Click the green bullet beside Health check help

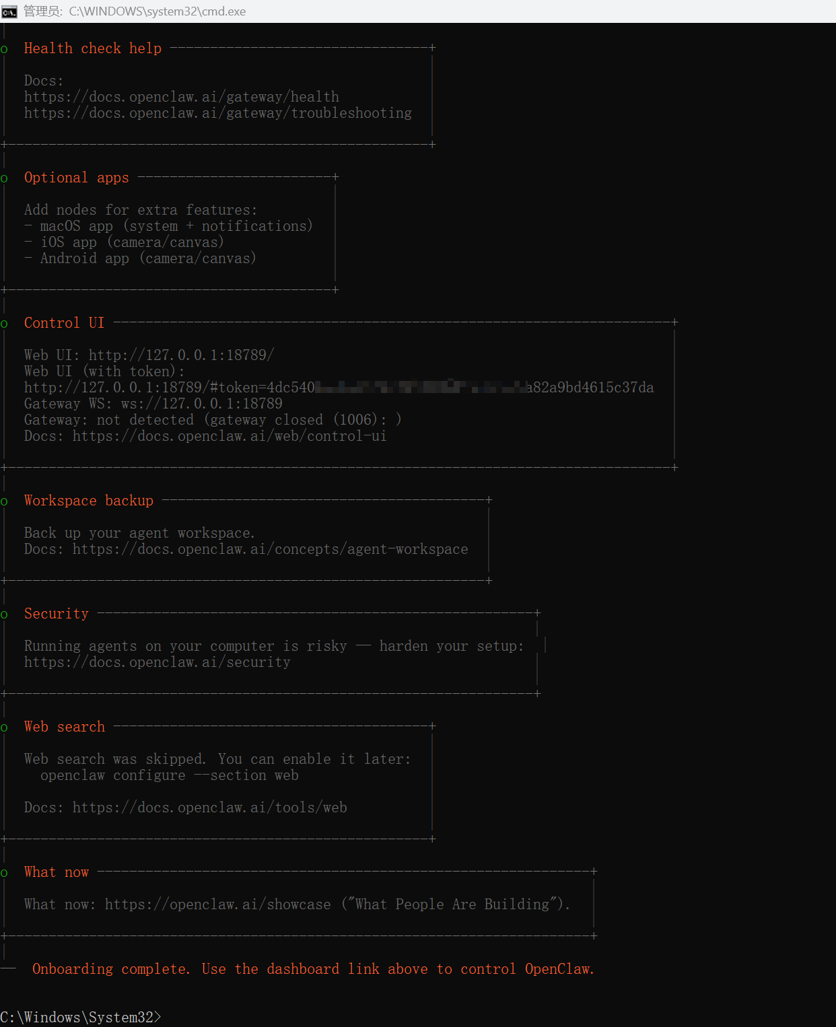click(x=4, y=50)
